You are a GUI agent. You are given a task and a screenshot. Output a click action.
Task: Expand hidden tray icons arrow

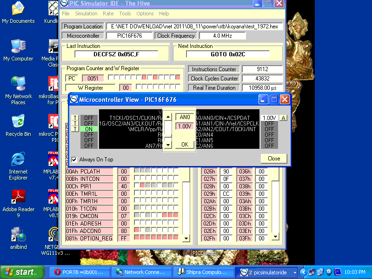click(304, 272)
